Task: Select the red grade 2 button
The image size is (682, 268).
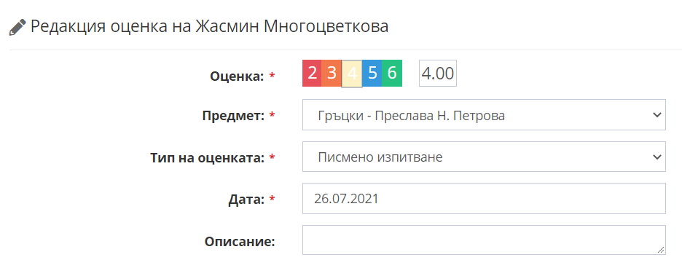Action: pos(312,73)
